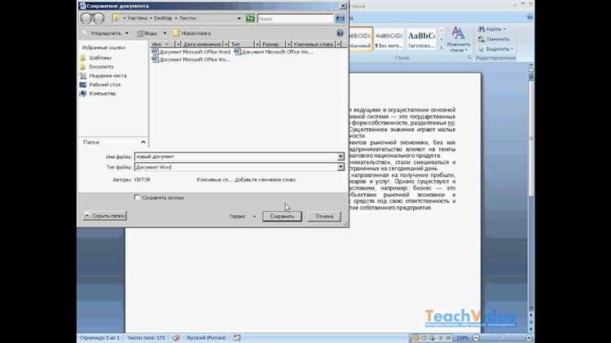
Task: Click the Desktop breadcrumb in the address bar
Action: click(x=163, y=18)
